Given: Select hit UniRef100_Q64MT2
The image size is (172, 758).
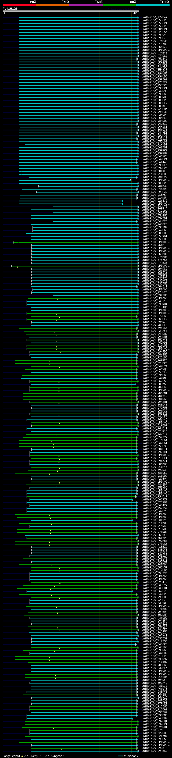Looking at the screenshot, I should tap(154, 245).
